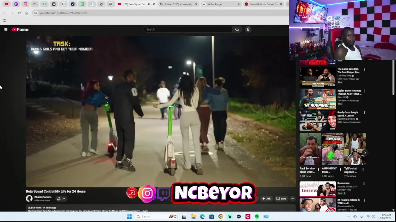Open the pinned Instagram tab
The image size is (396, 222).
(x=25, y=4)
